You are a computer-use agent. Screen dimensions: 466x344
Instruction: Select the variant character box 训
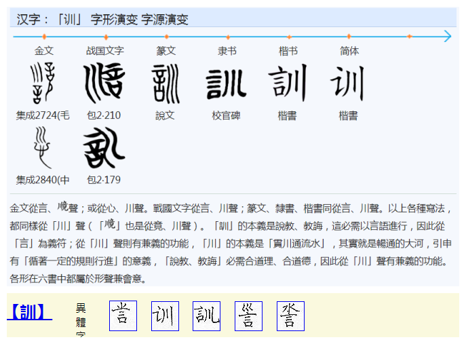166,316
